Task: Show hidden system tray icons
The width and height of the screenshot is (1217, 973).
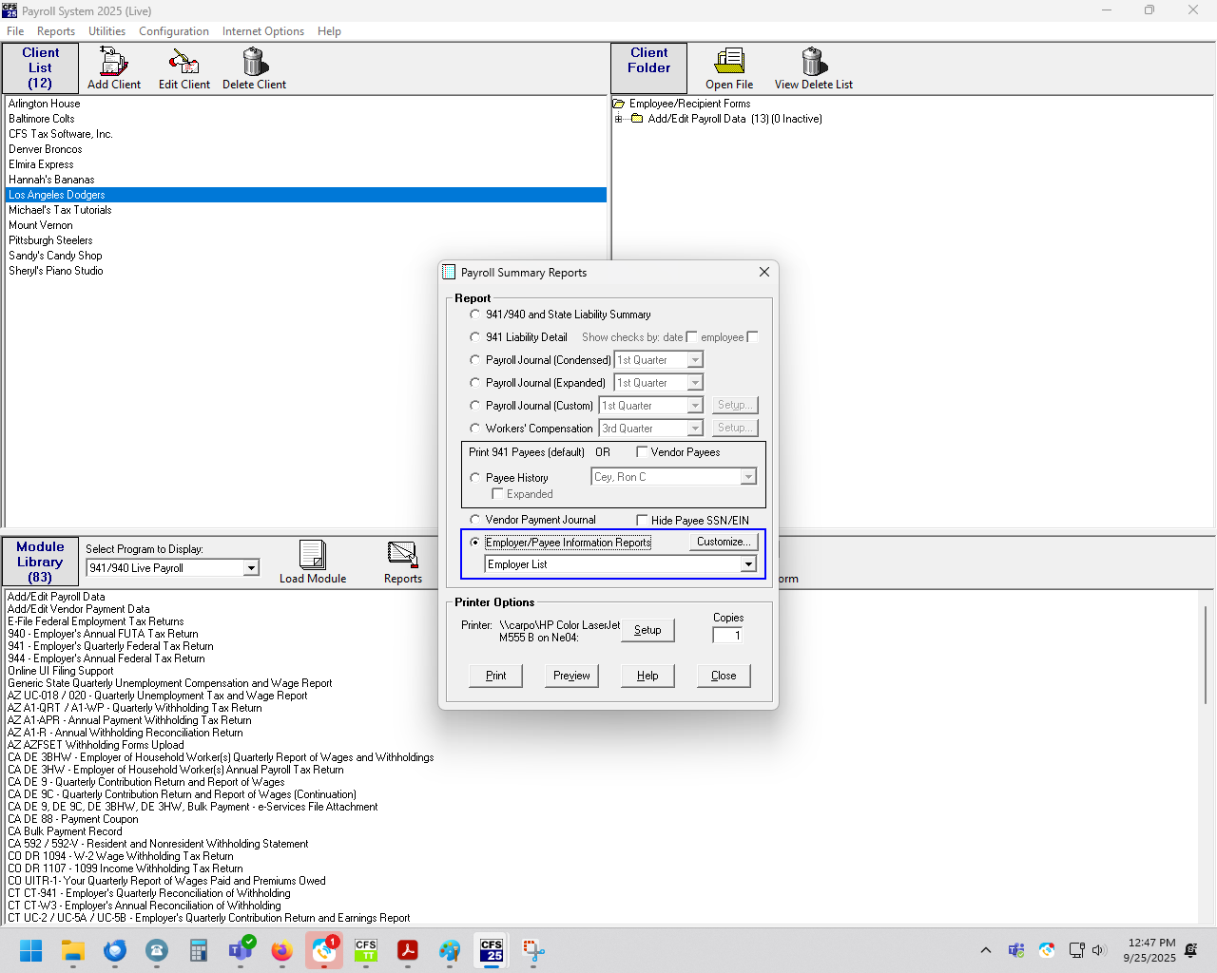Action: click(986, 950)
